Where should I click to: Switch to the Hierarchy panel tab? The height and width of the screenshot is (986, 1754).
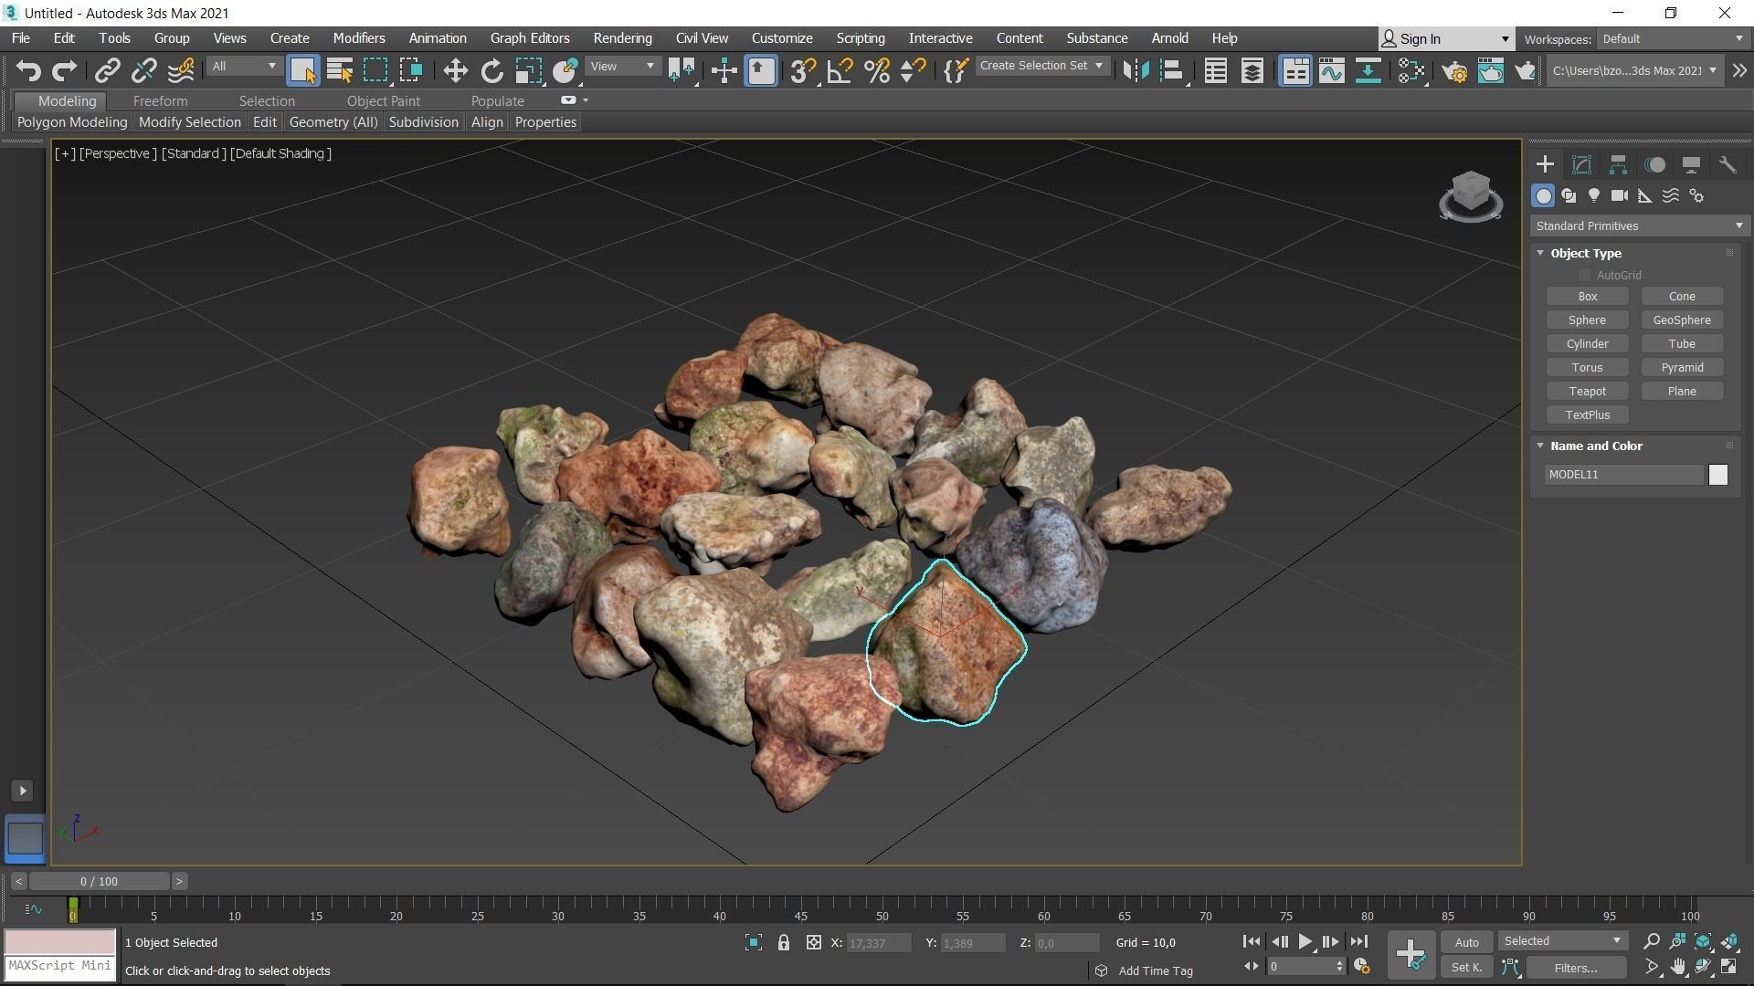coord(1618,164)
